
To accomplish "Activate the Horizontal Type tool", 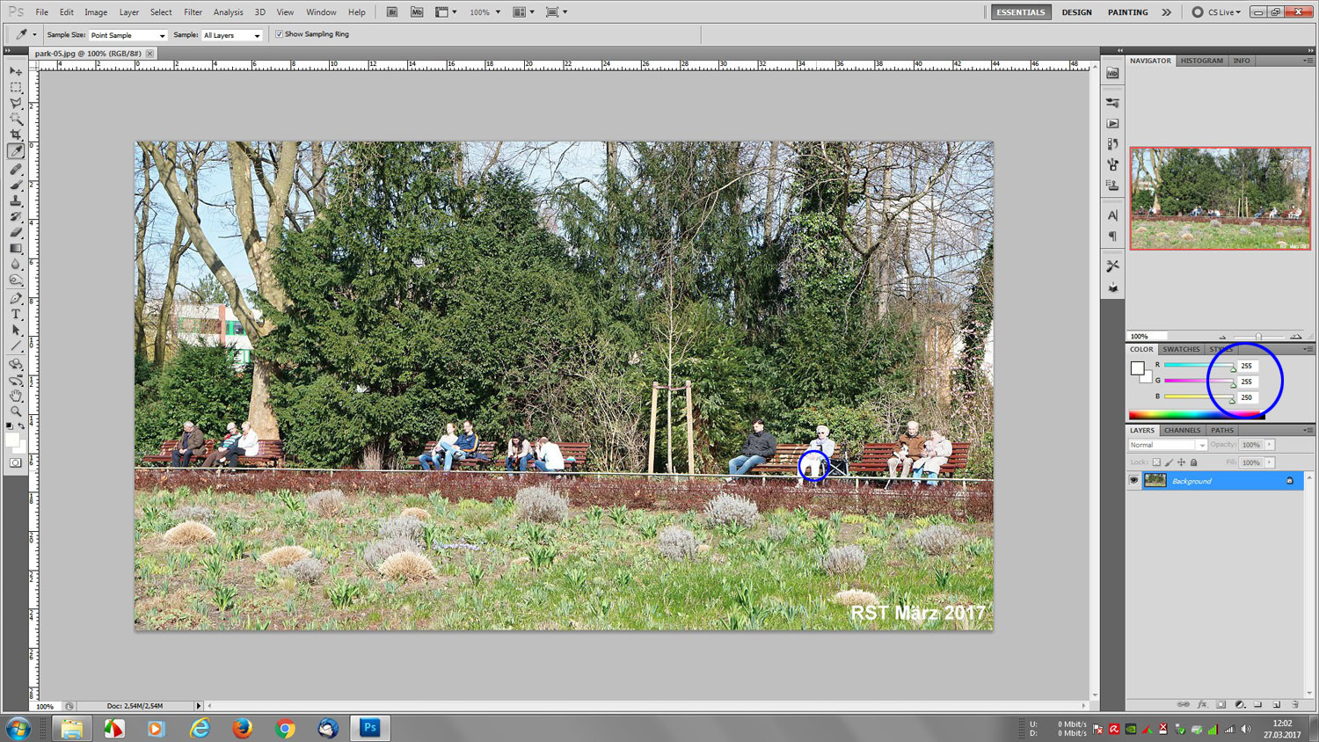I will pyautogui.click(x=16, y=314).
